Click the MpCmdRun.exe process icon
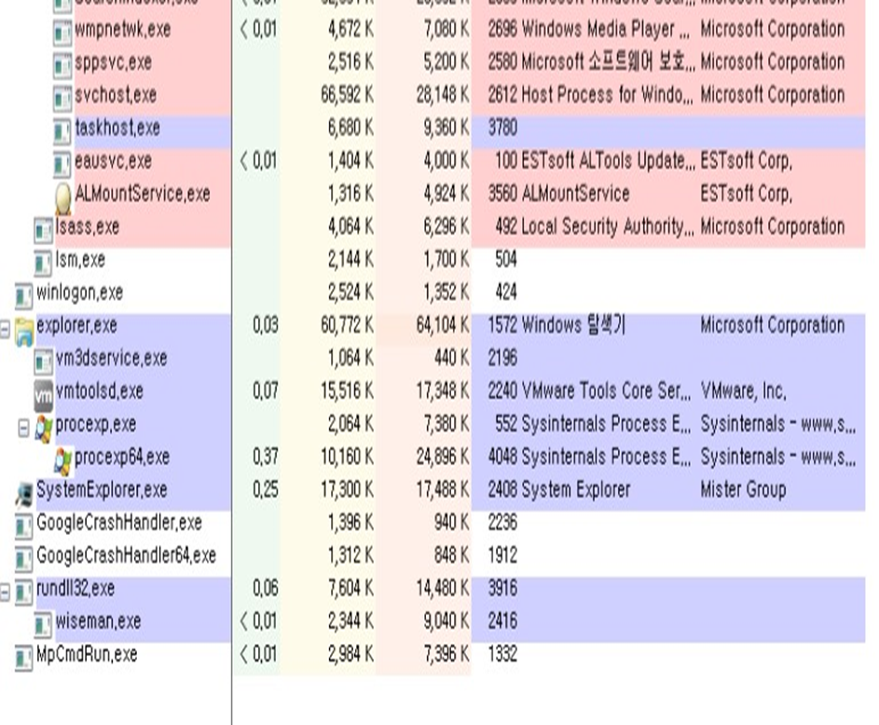 (23, 659)
